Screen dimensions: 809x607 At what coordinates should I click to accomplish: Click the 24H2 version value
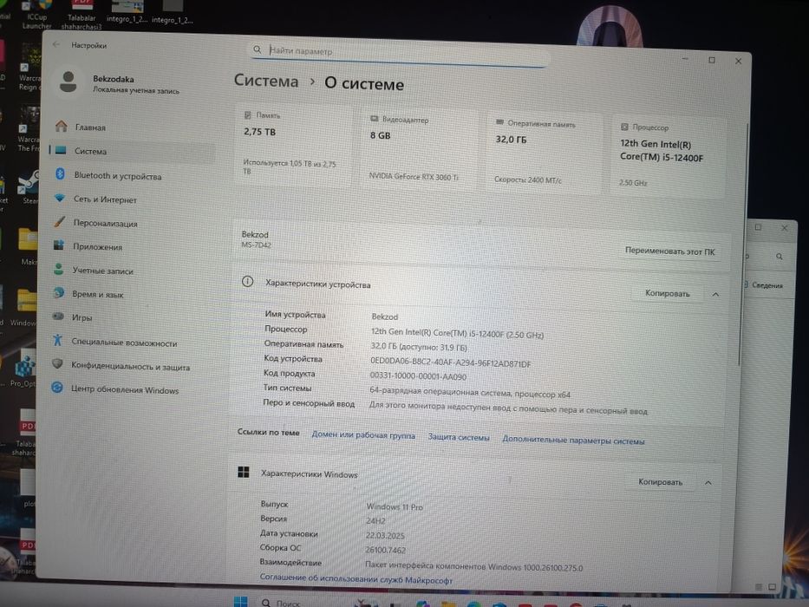375,521
